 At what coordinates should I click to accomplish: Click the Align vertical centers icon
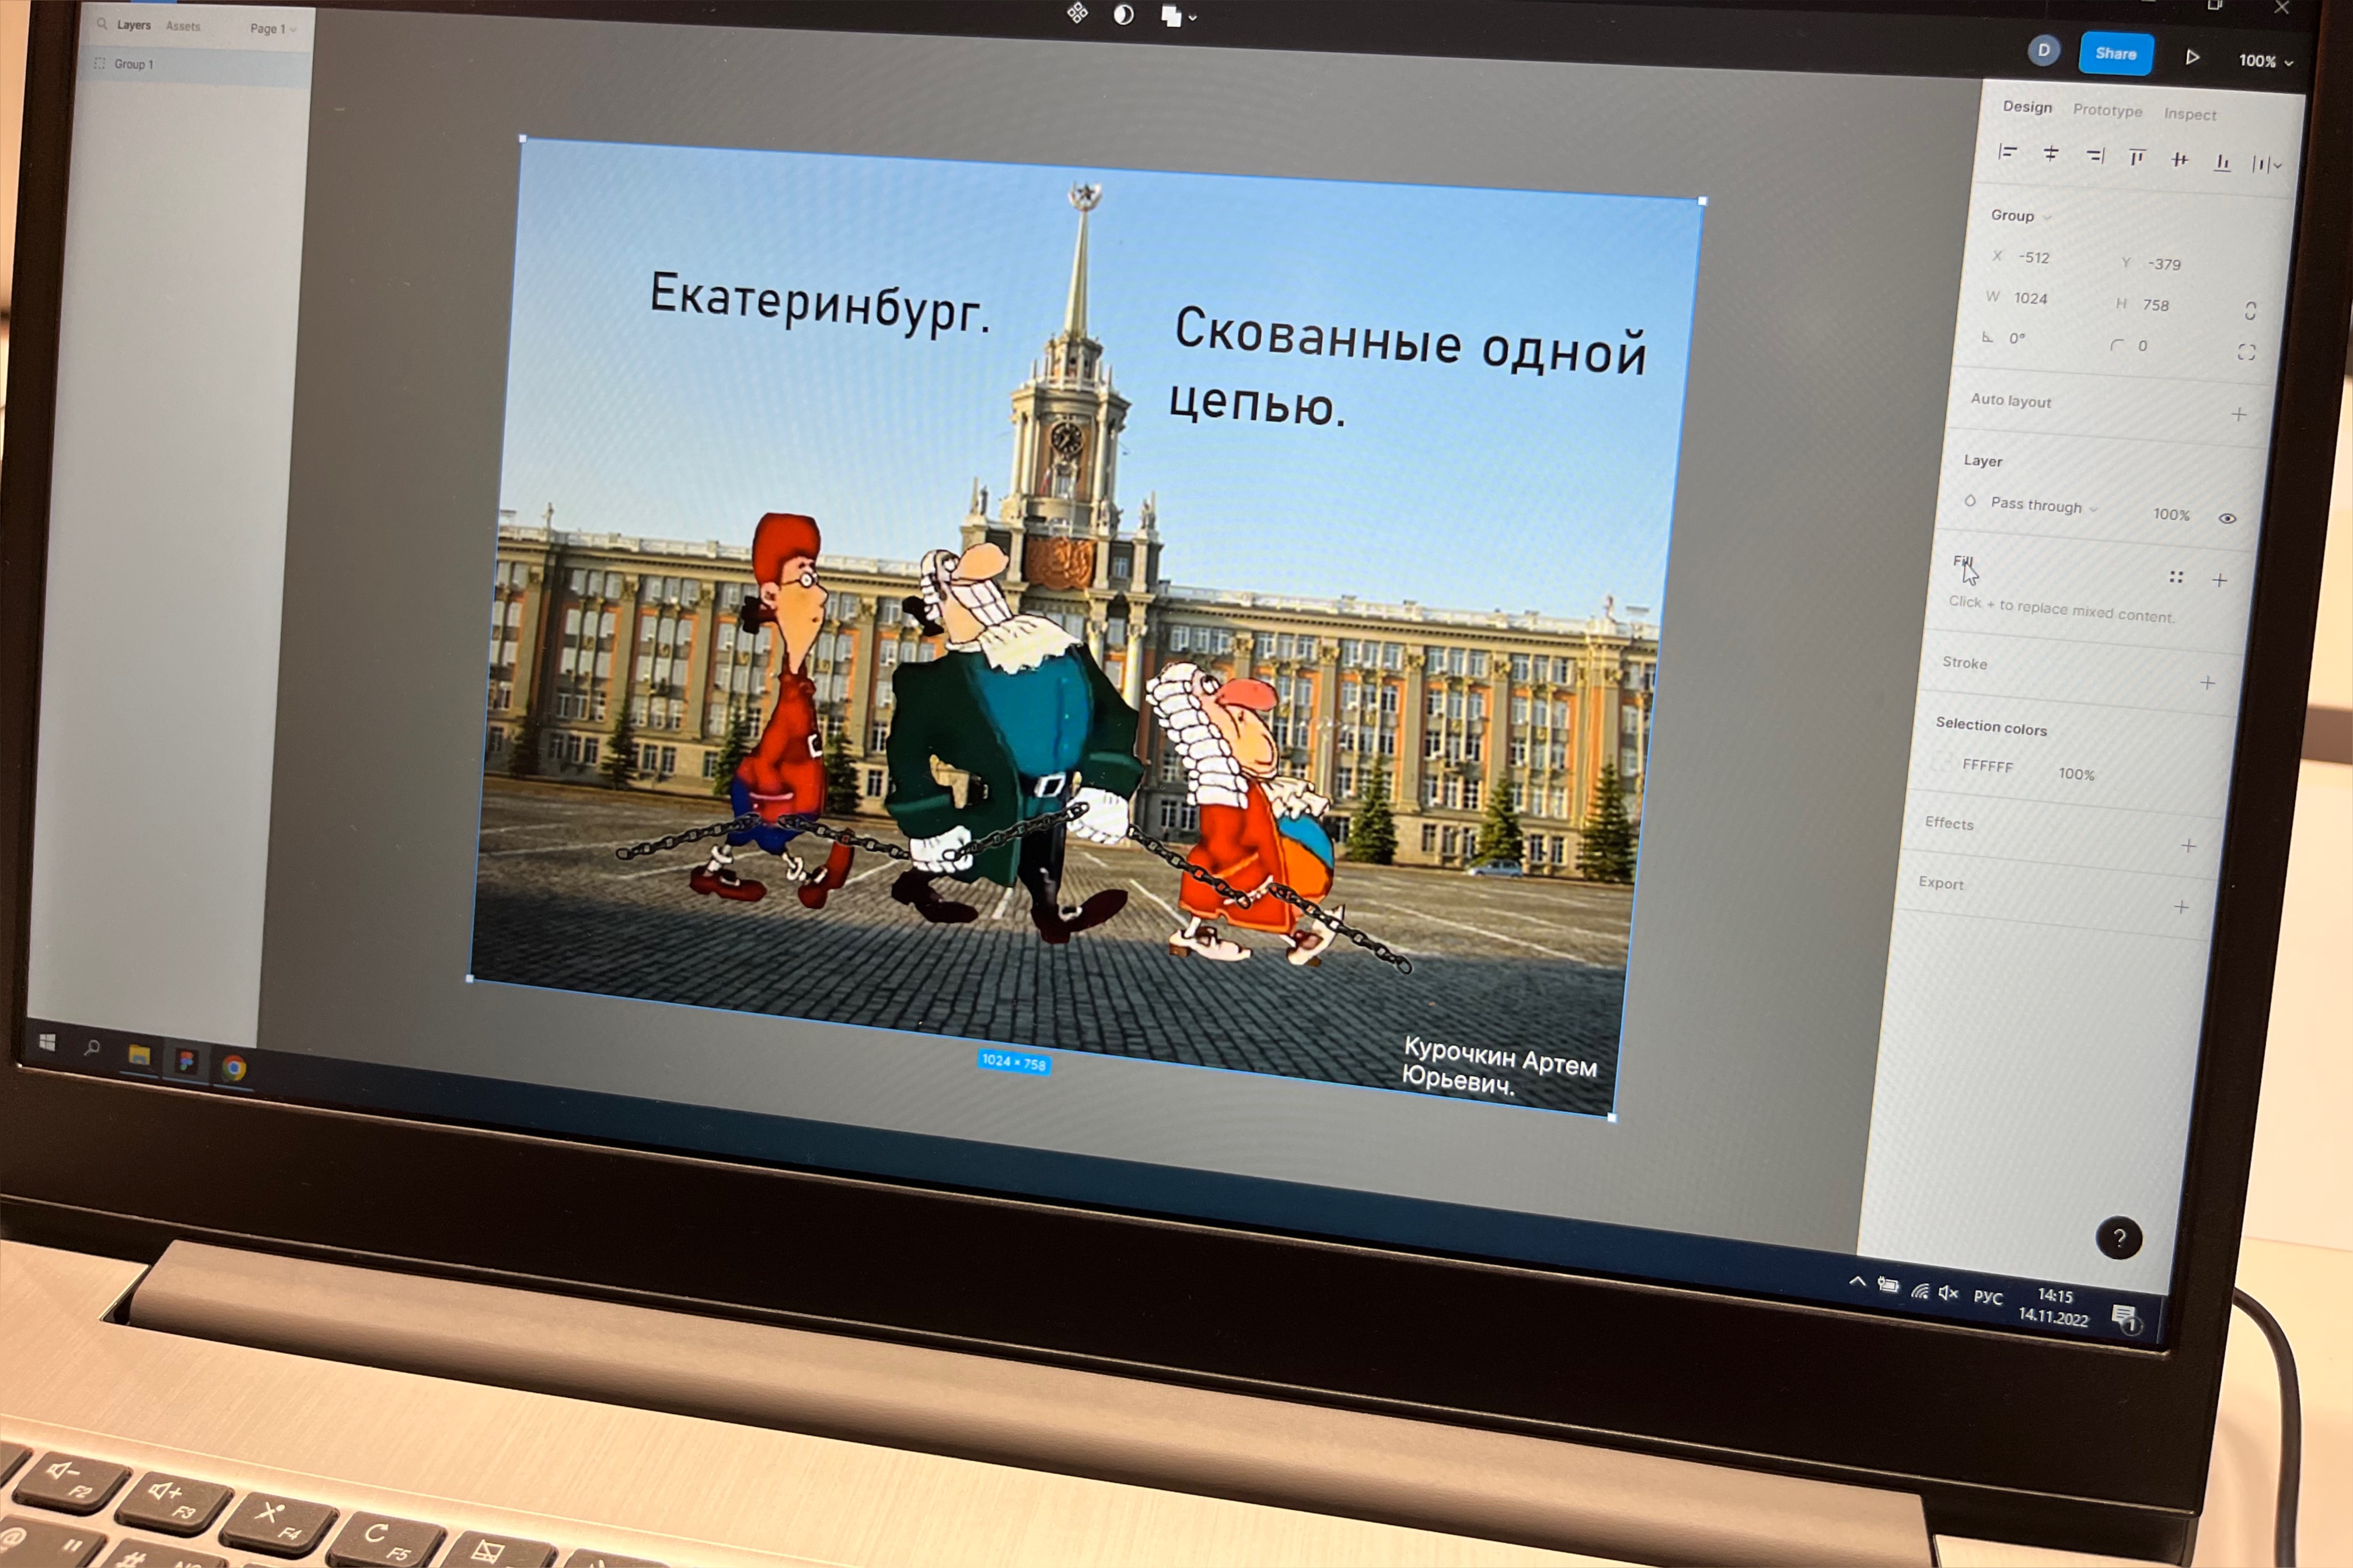coord(2179,160)
